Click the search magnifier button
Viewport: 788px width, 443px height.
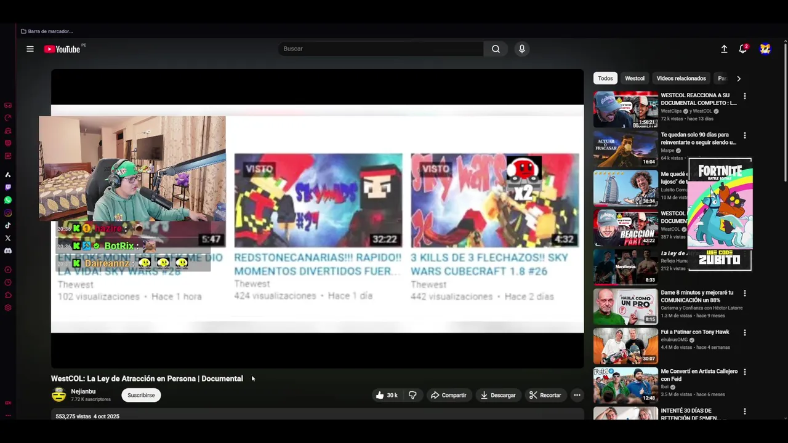coord(496,49)
